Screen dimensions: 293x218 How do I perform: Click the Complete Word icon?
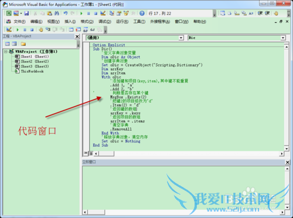(251, 13)
